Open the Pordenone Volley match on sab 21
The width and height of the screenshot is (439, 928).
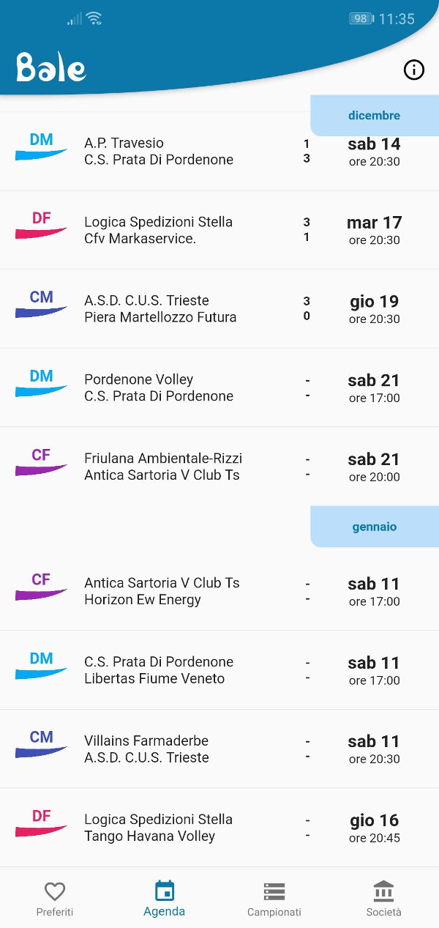click(x=219, y=387)
